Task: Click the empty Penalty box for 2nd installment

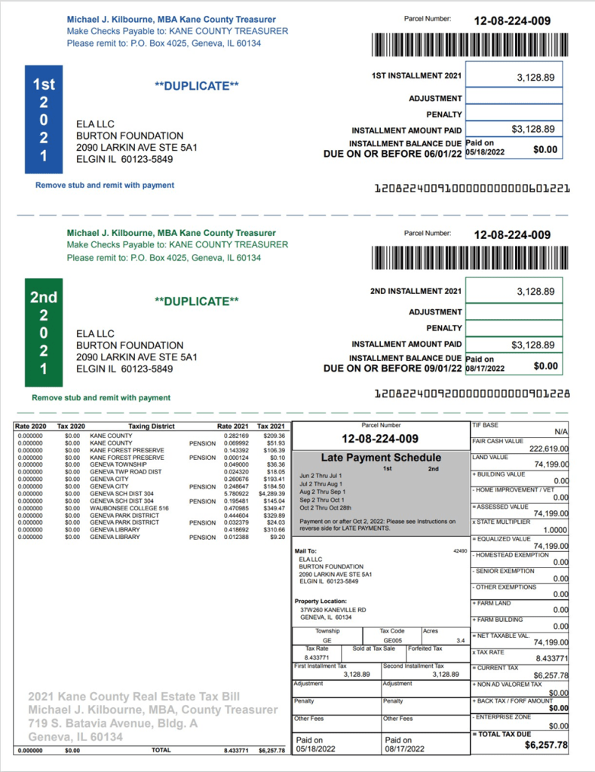Action: tap(514, 329)
